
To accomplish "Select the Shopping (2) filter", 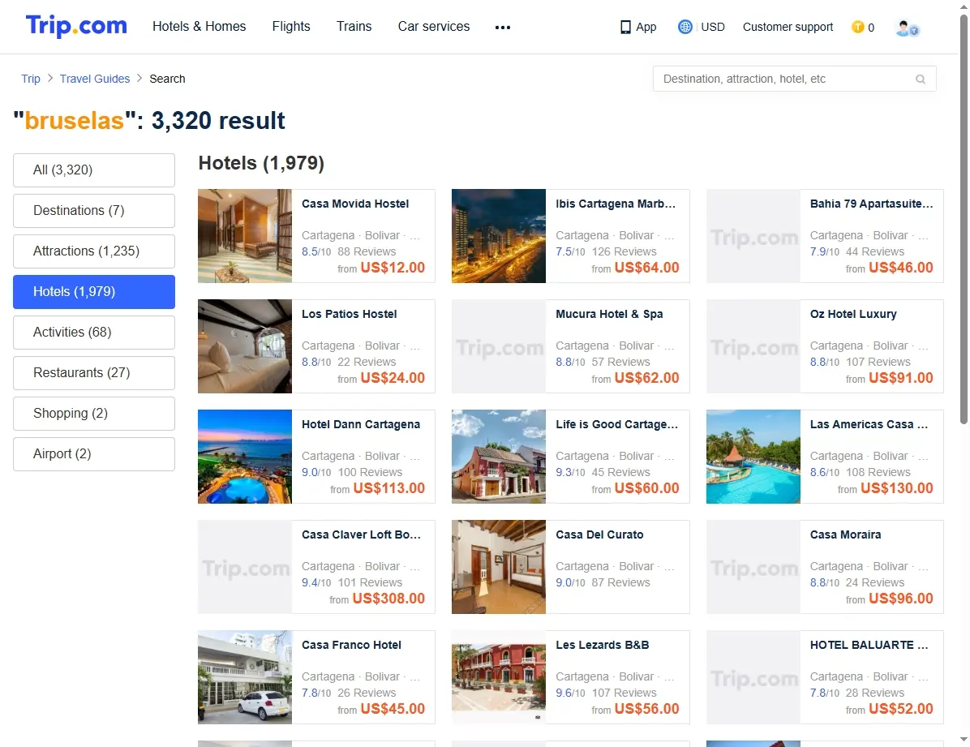I will coord(94,414).
